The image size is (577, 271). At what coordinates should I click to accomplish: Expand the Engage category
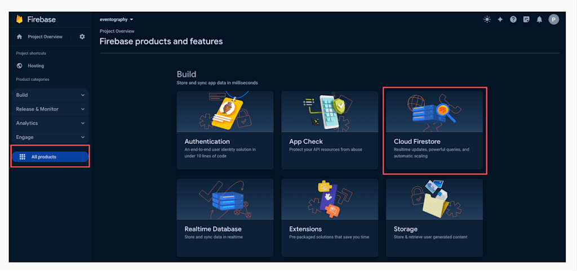click(50, 137)
